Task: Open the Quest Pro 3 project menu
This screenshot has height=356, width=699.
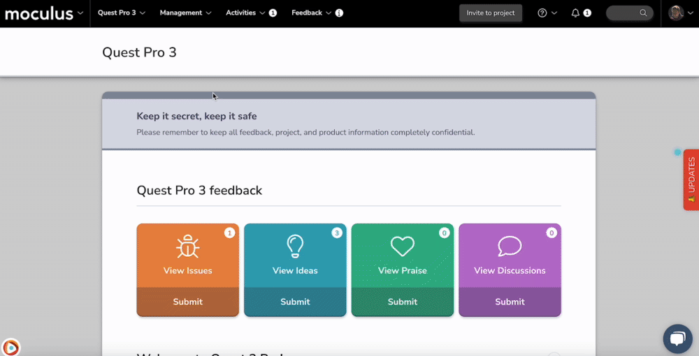Action: 121,13
